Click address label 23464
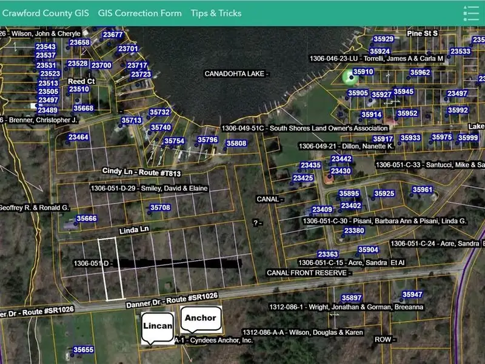The height and width of the screenshot is (364, 485). tap(78, 138)
